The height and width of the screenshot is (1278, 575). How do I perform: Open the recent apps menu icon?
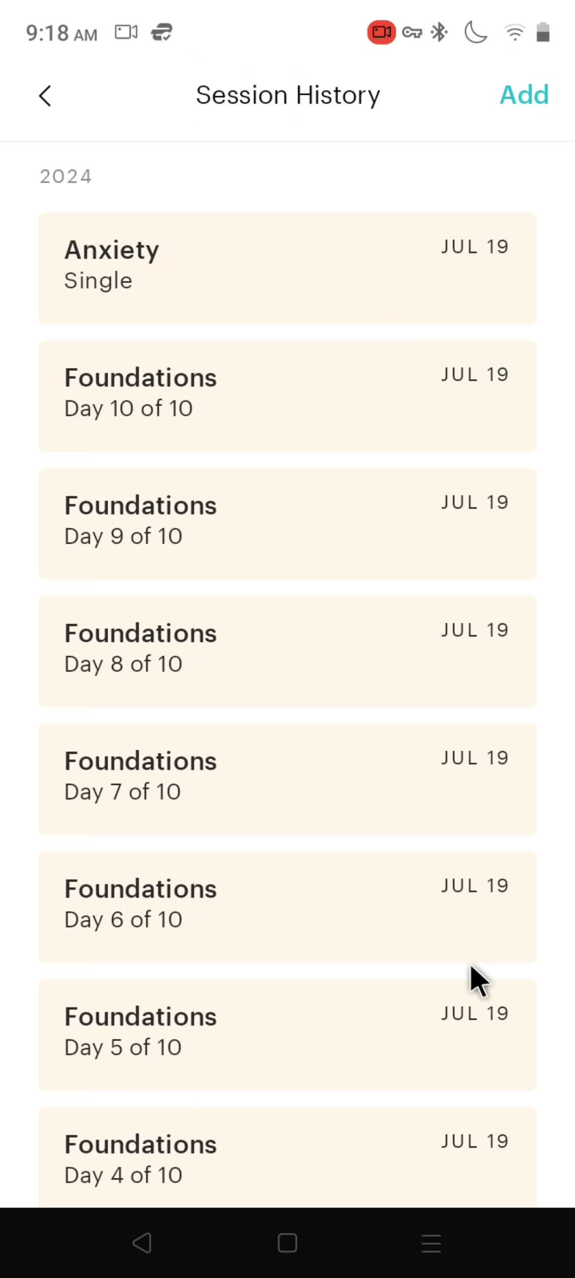pos(431,1243)
